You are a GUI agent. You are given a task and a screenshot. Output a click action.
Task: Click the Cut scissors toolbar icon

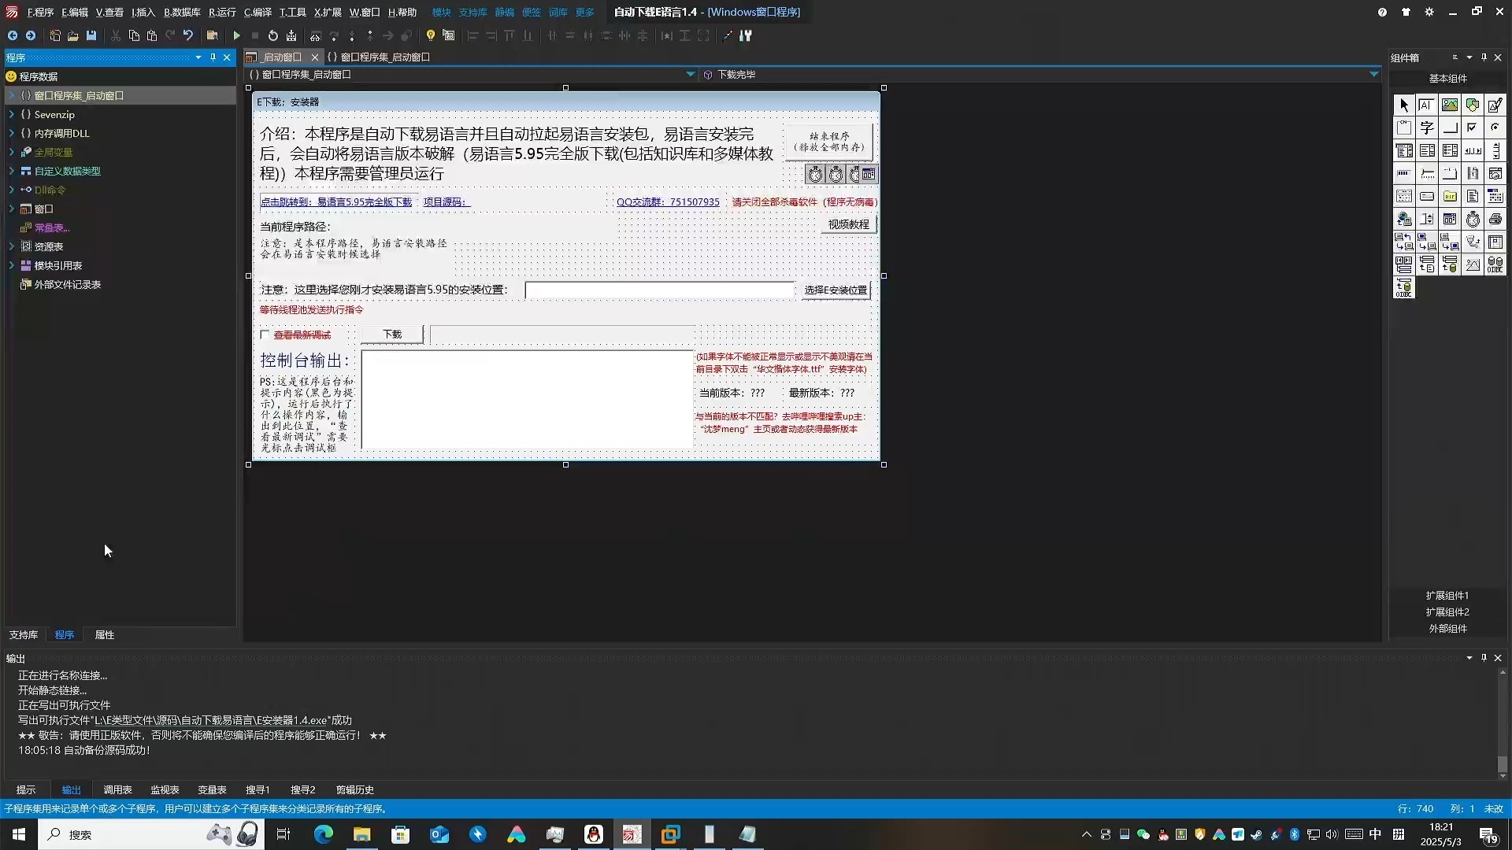tap(116, 35)
